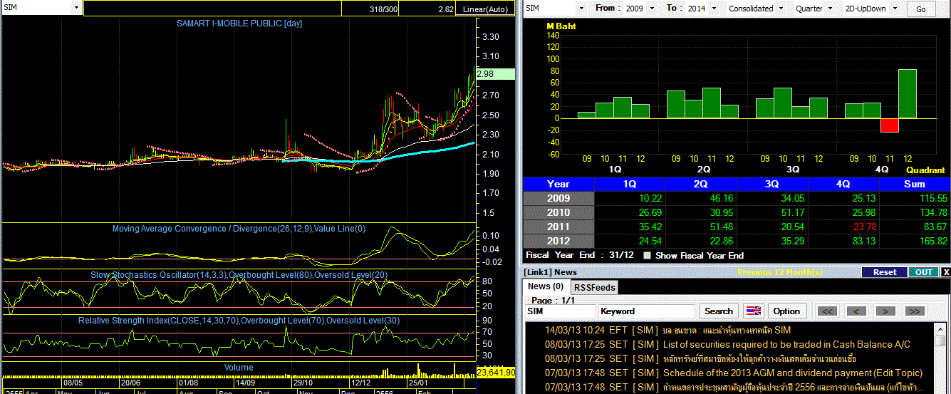Click the Go button
Image resolution: width=951 pixels, height=394 pixels.
point(921,9)
